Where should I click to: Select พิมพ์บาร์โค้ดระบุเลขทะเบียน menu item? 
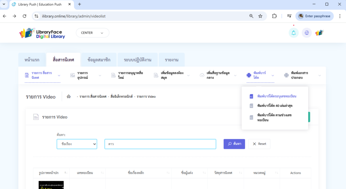click(x=276, y=96)
